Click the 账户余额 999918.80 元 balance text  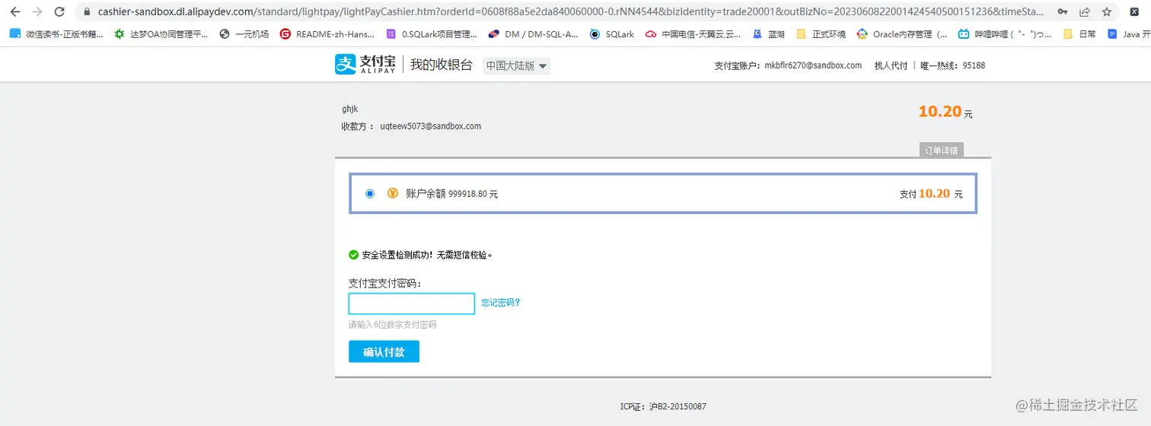pos(452,194)
